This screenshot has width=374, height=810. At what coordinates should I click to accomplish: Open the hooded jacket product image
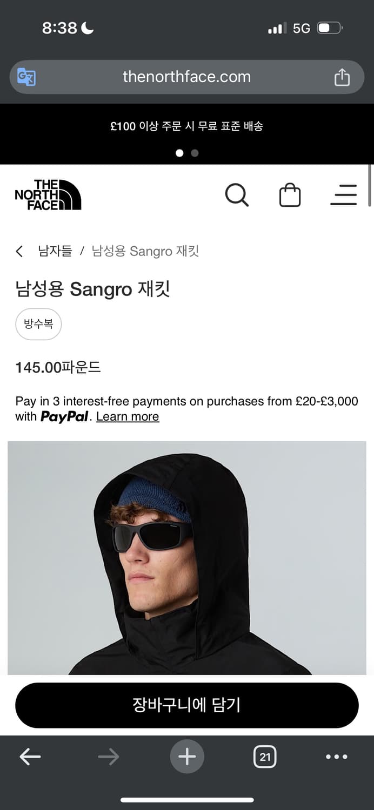pyautogui.click(x=187, y=558)
